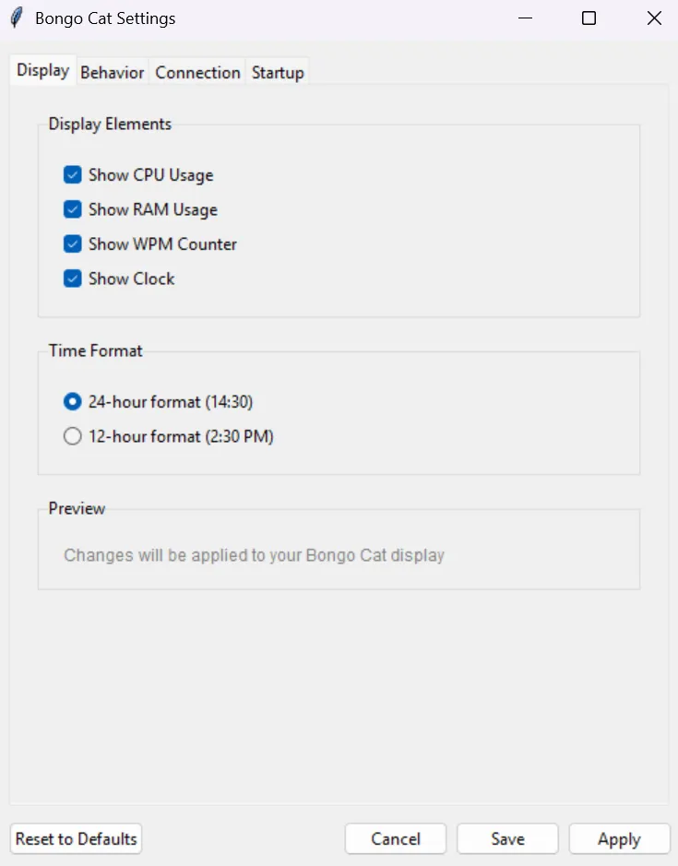Click the Cancel button
Viewport: 678px width, 866px height.
(x=396, y=839)
